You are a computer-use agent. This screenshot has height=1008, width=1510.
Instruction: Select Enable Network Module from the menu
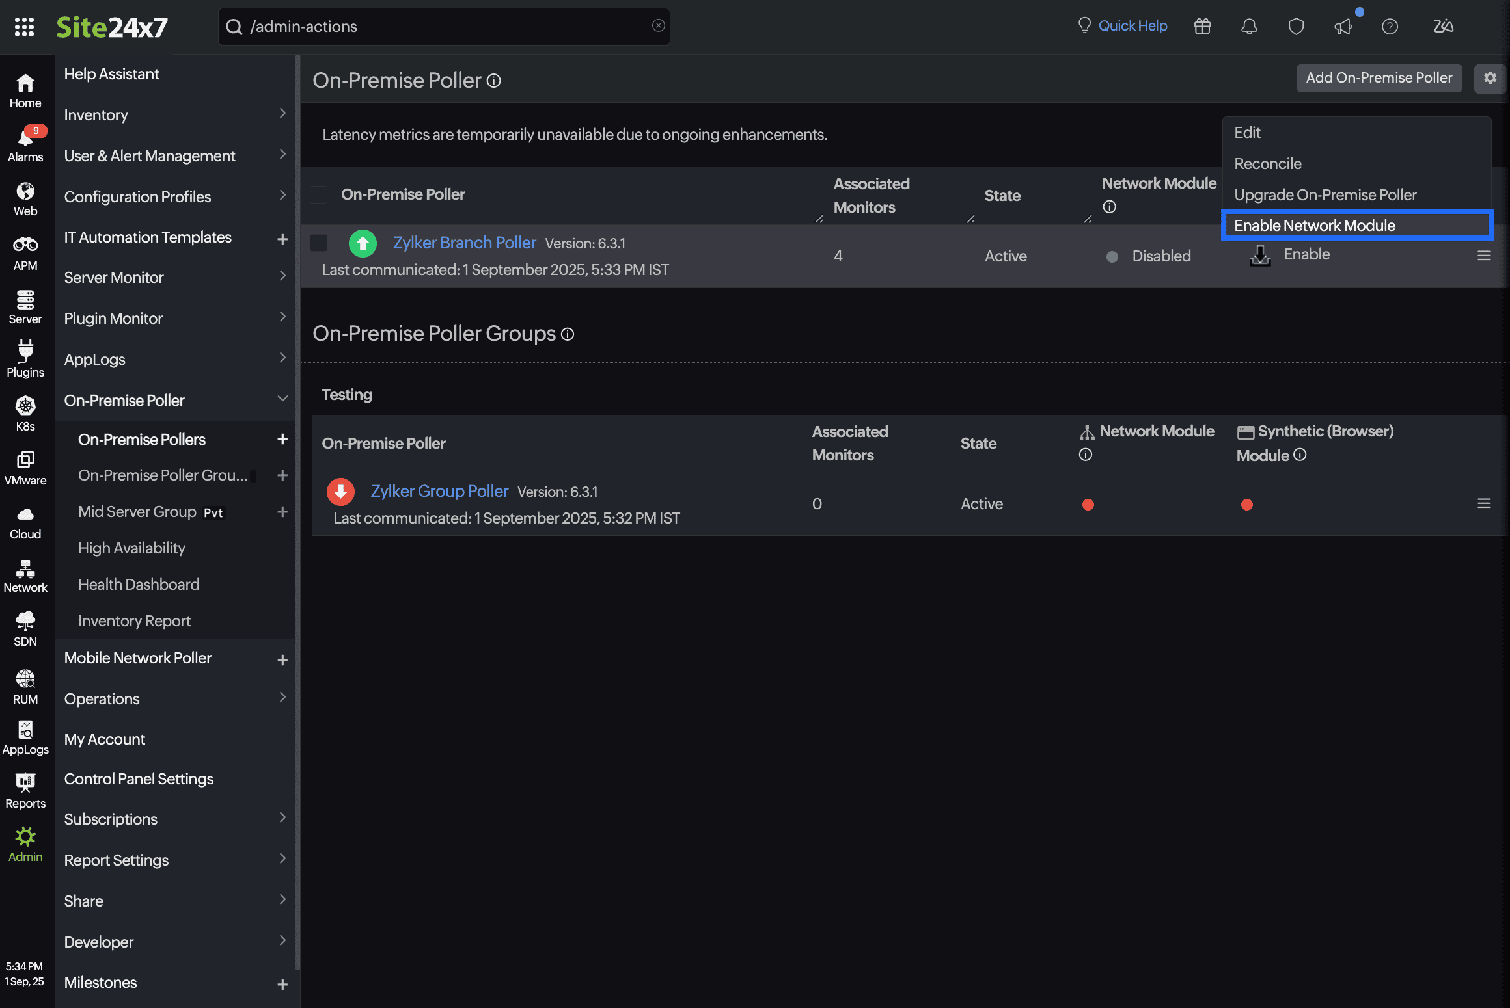tap(1315, 225)
